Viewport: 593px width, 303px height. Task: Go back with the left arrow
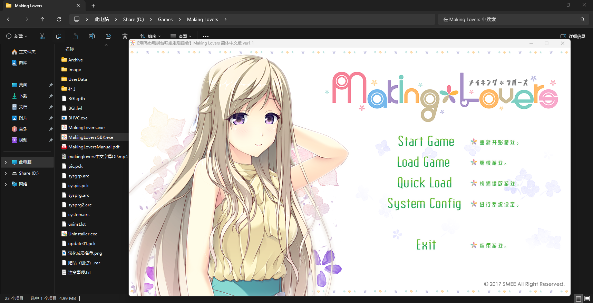9,19
